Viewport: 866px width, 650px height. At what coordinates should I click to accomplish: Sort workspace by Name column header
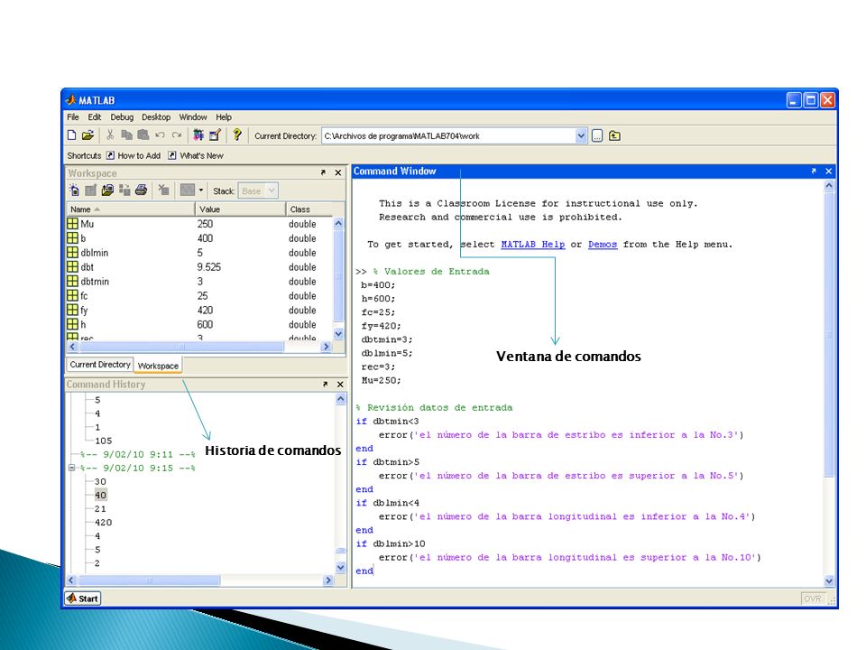[130, 209]
